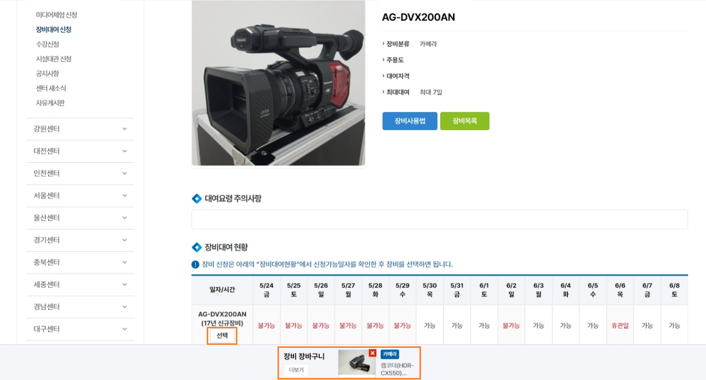Click 휴관일 cell under 6/6
Screen dimensions: 706x380
(x=620, y=325)
